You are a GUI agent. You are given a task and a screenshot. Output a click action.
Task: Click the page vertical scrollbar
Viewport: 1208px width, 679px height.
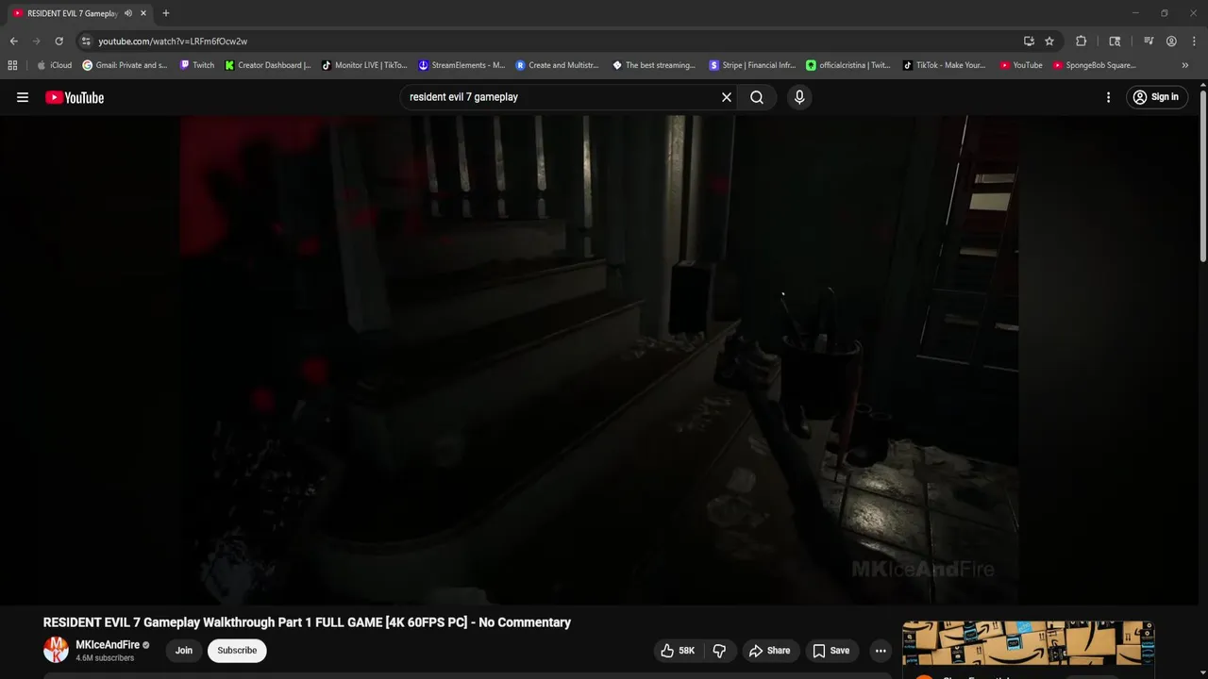[1203, 174]
